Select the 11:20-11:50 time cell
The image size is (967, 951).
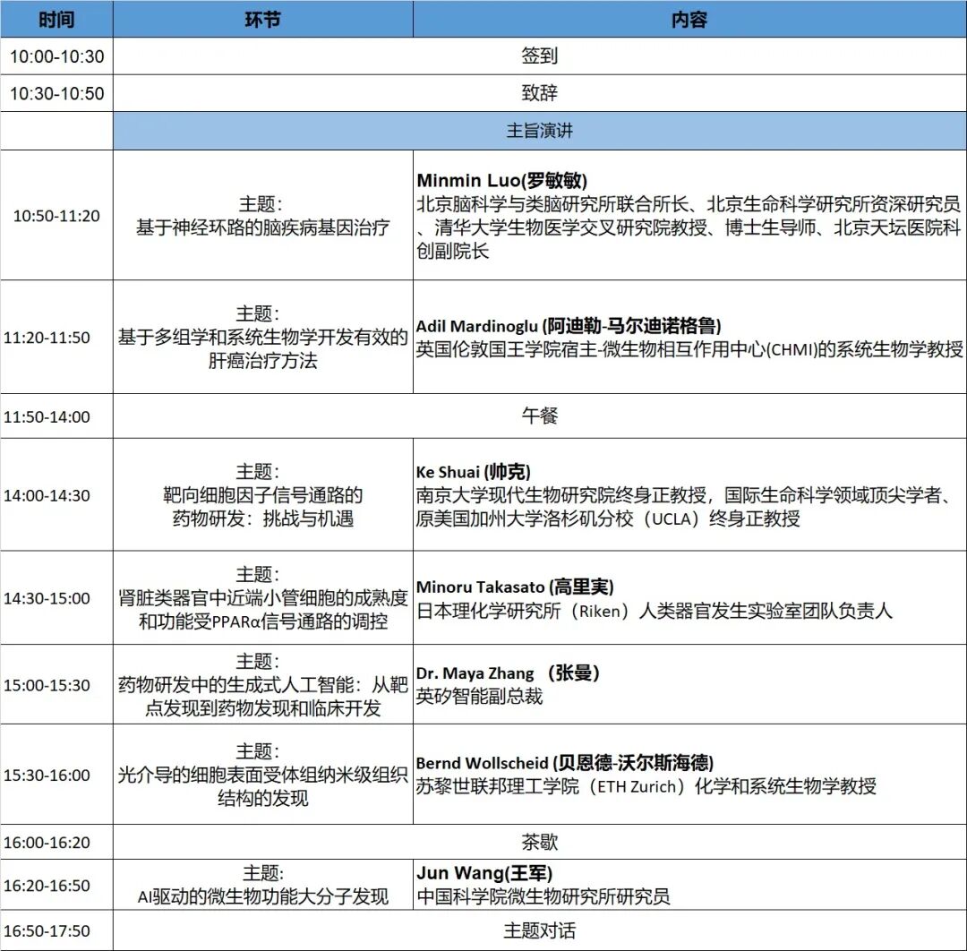(x=56, y=338)
